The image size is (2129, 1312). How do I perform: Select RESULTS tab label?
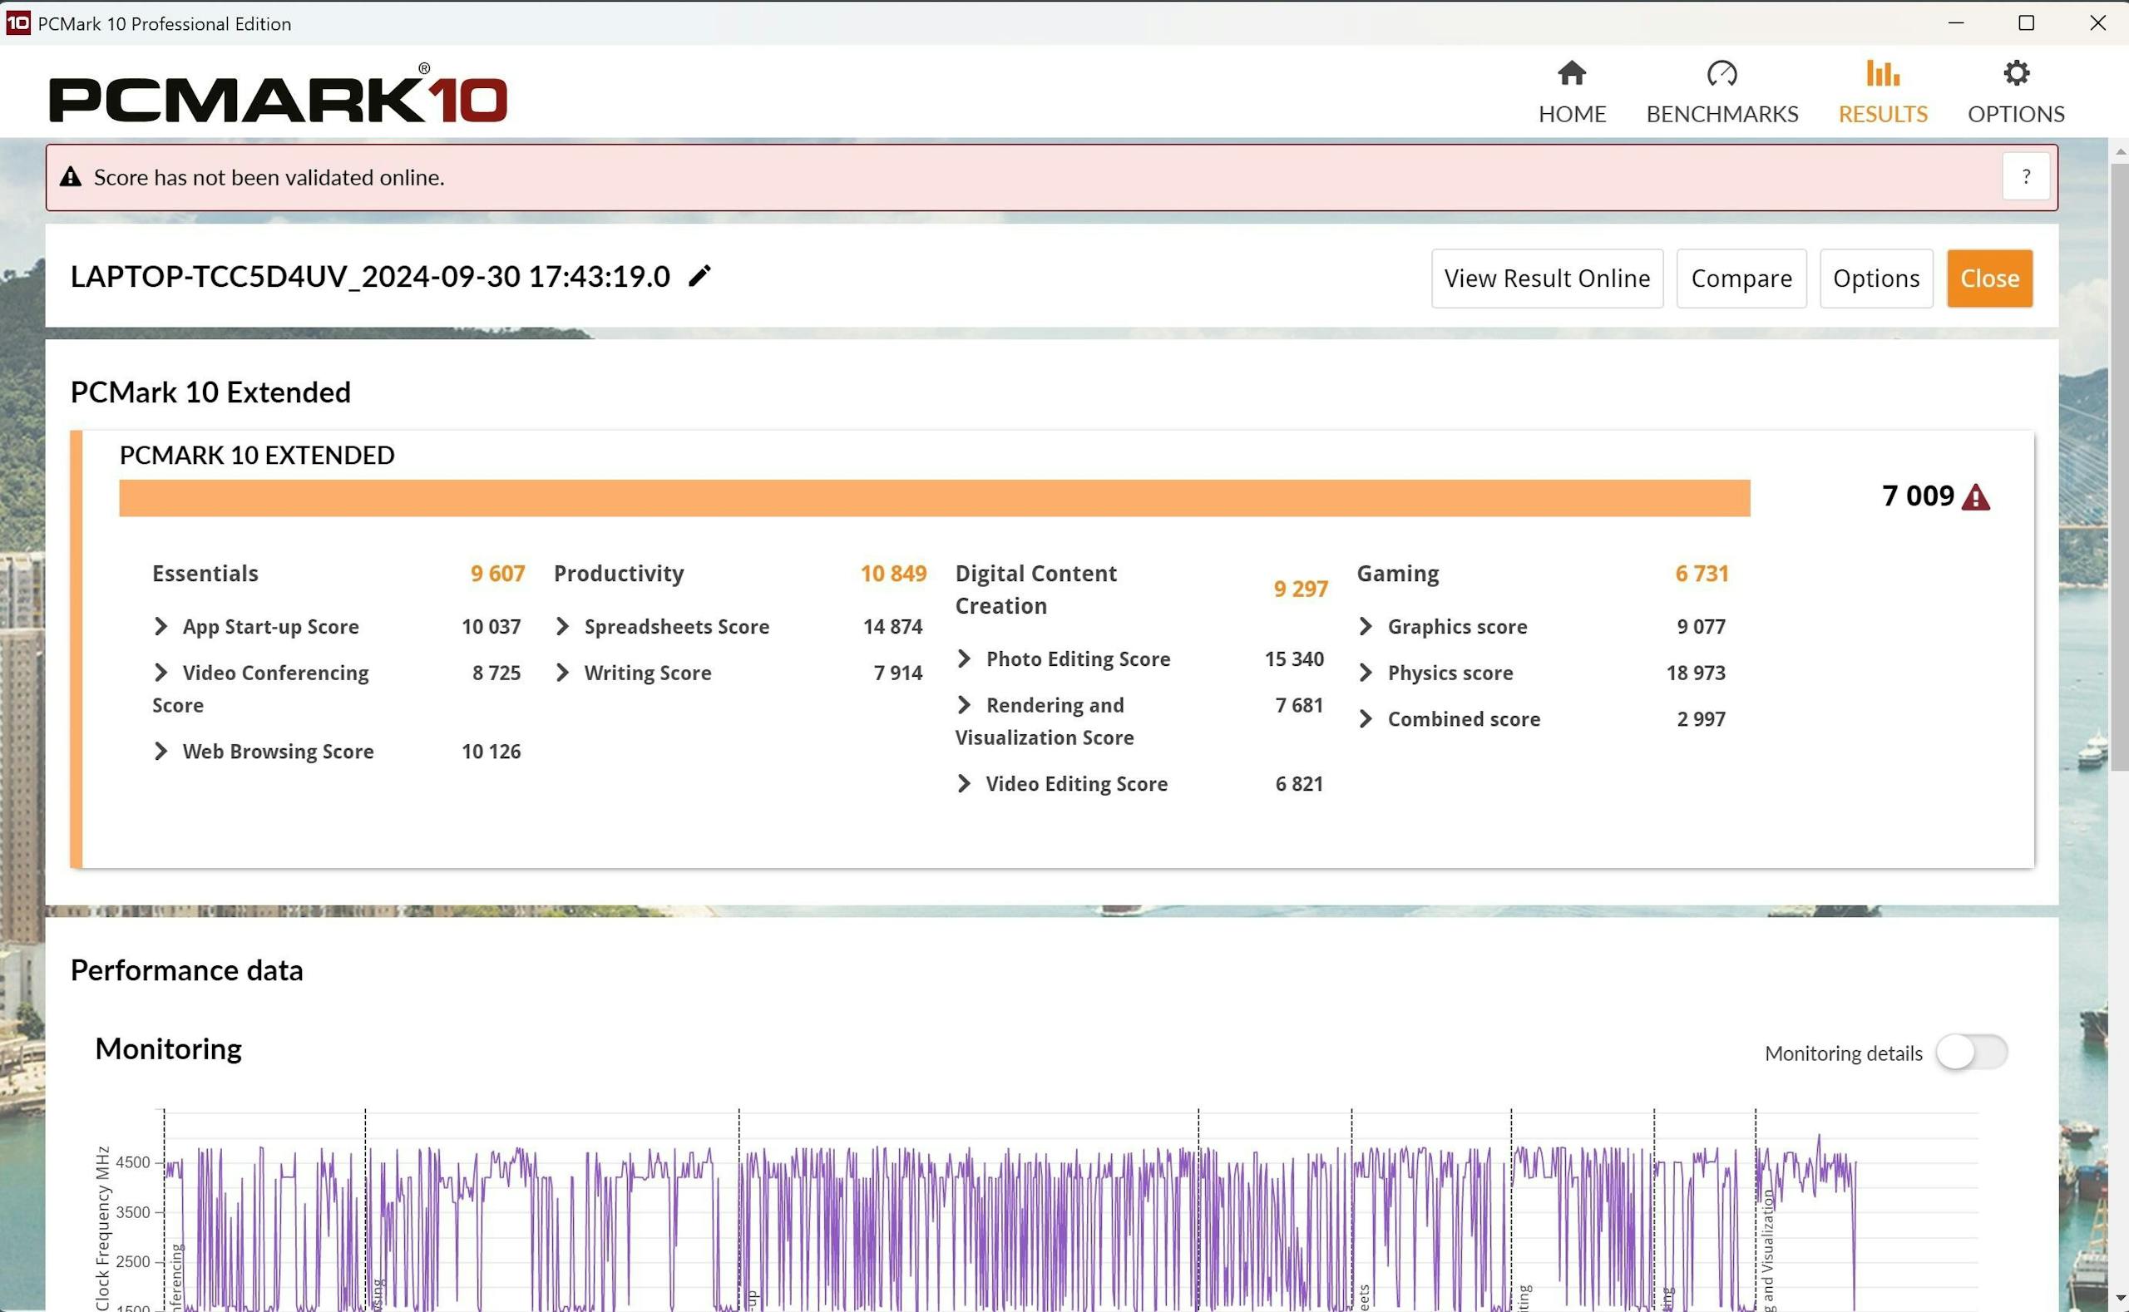click(x=1883, y=114)
